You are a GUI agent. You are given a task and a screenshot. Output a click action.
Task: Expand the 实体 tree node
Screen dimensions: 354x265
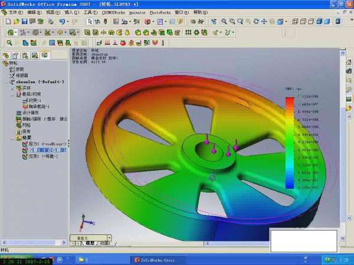click(12, 88)
